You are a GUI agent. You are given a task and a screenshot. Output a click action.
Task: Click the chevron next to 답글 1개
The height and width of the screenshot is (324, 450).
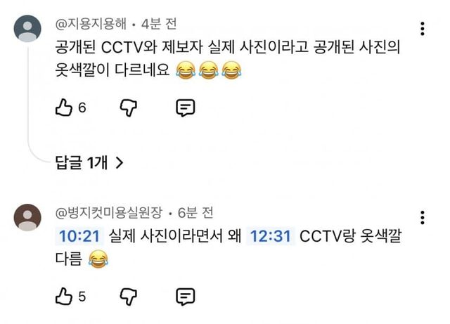(x=120, y=163)
